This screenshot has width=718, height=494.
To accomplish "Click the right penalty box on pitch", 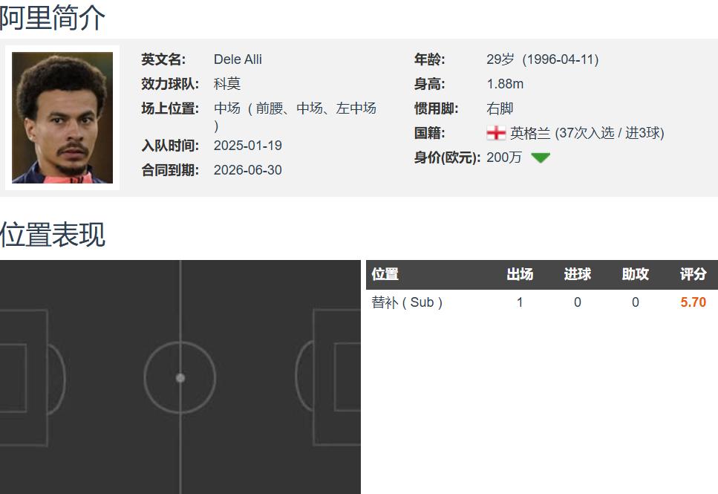I will (337, 377).
